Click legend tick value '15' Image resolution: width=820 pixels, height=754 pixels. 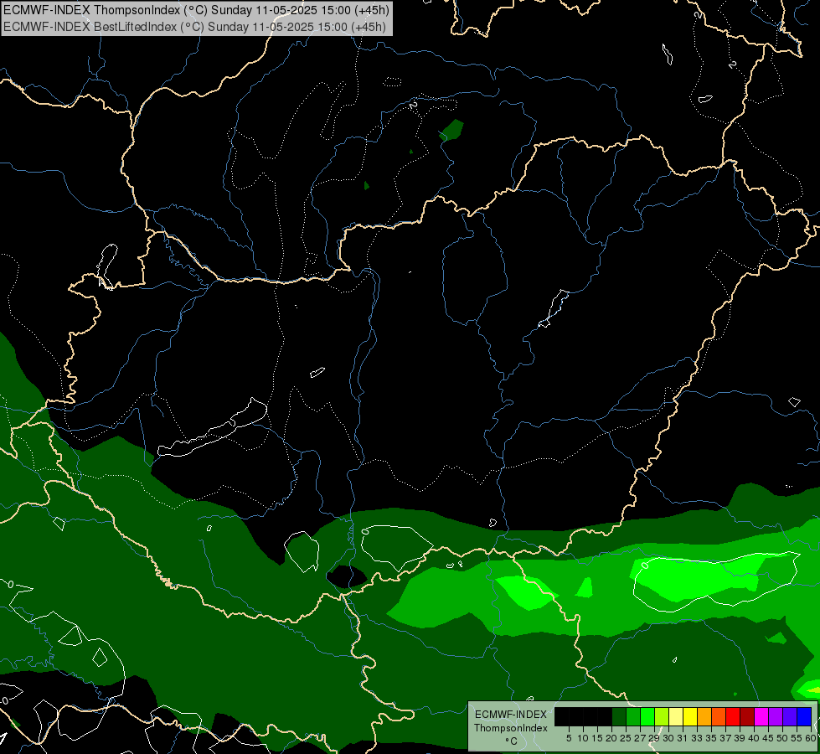pyautogui.click(x=597, y=738)
